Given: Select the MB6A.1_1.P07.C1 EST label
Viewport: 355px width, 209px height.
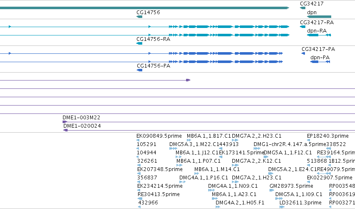Looking at the screenshot, I should (198, 161).
